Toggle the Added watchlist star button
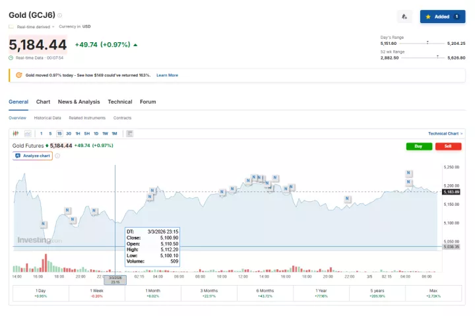The width and height of the screenshot is (475, 316). [x=442, y=16]
